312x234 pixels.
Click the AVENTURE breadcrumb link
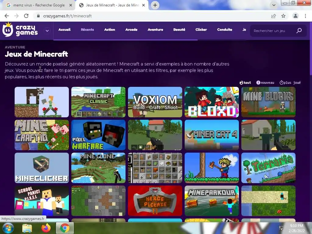[15, 47]
